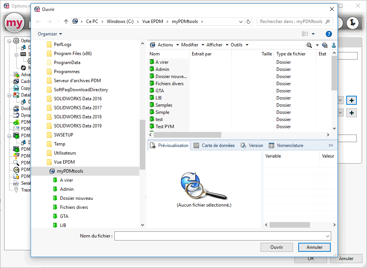Click the Annuler button in Ouvrir dialog
367x268 pixels.
314,247
